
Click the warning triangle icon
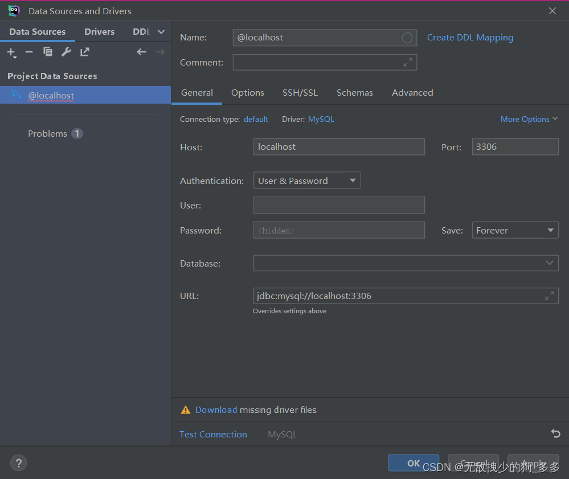186,410
